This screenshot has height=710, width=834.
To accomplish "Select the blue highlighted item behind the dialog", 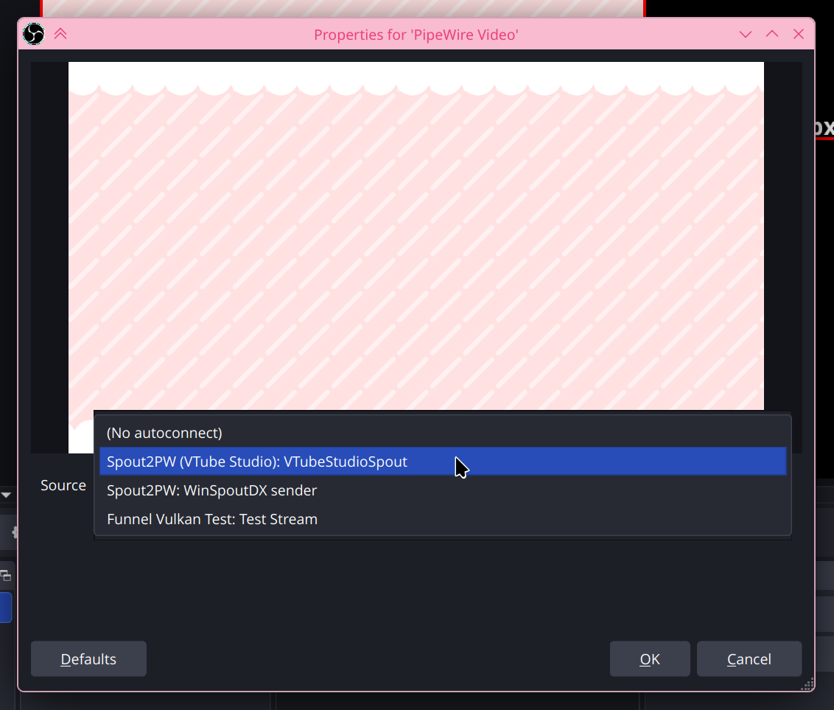I will pos(6,608).
